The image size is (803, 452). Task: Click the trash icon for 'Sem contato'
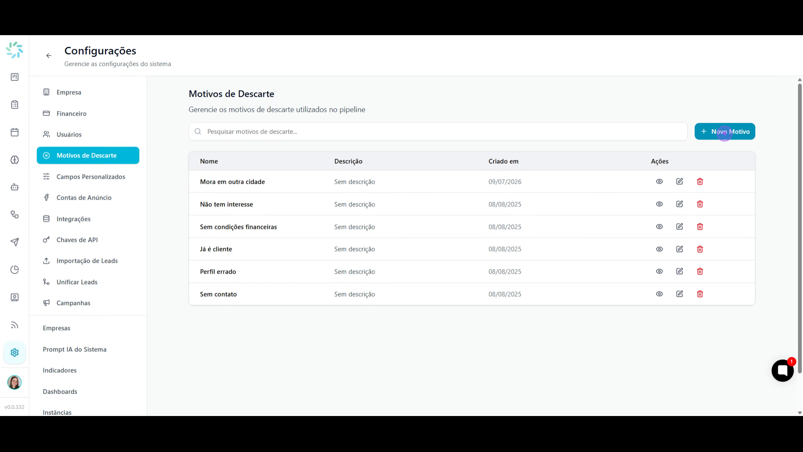tap(700, 294)
